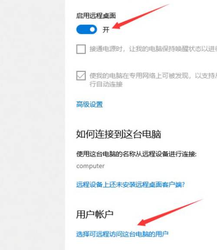
Task: Click the 行自动连接 continuation text line
Action: coord(106,84)
